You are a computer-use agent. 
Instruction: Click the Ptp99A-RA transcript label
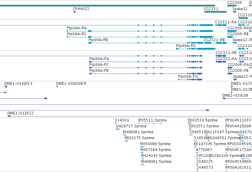77,28
